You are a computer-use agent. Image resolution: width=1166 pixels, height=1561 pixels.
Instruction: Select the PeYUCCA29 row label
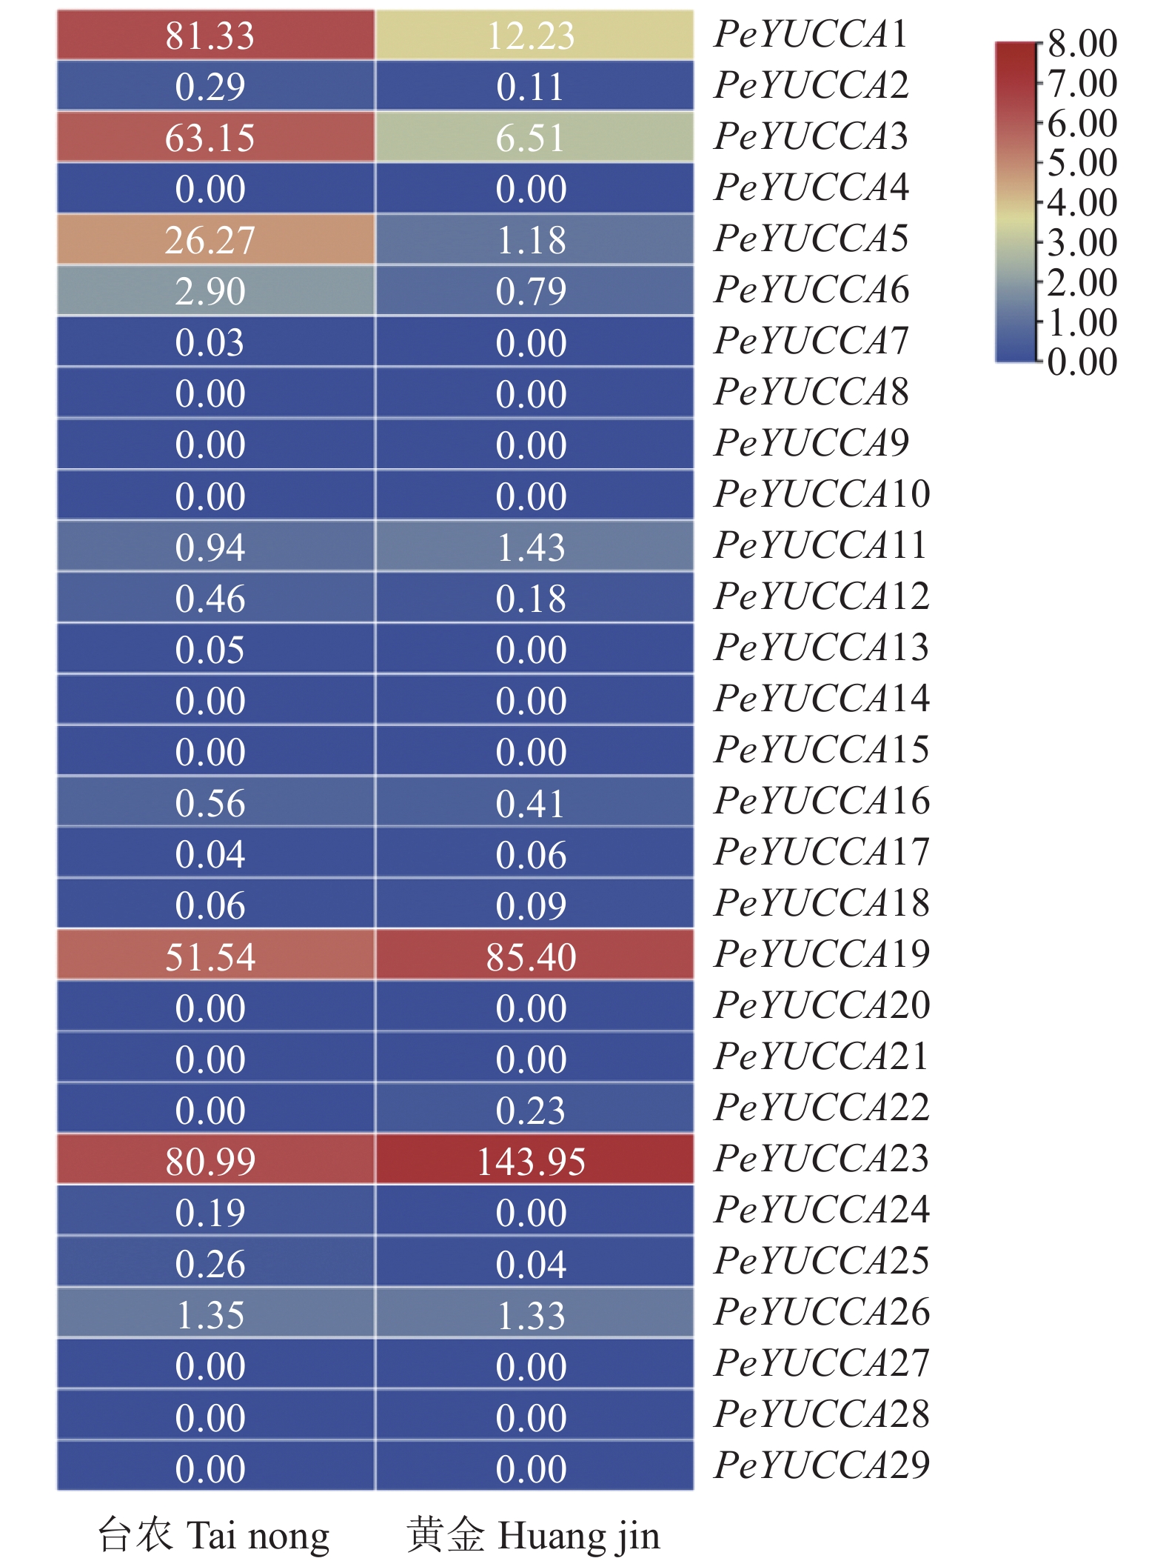pyautogui.click(x=821, y=1465)
